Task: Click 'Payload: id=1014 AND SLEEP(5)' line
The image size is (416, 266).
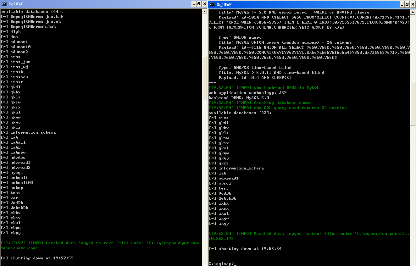Action: tap(255, 78)
